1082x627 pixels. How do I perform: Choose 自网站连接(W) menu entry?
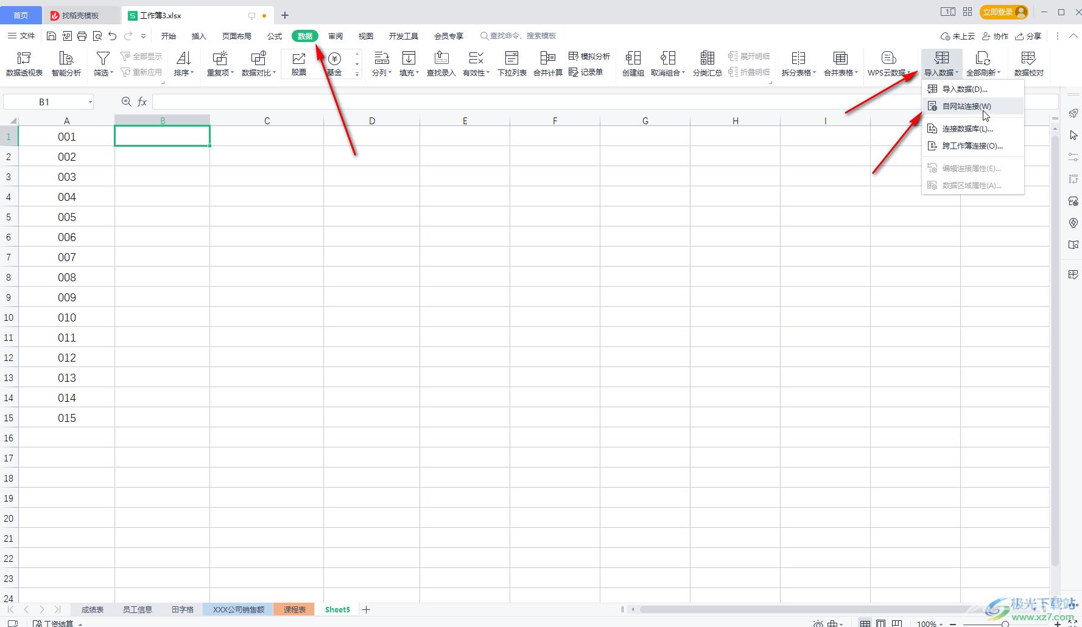pos(973,106)
